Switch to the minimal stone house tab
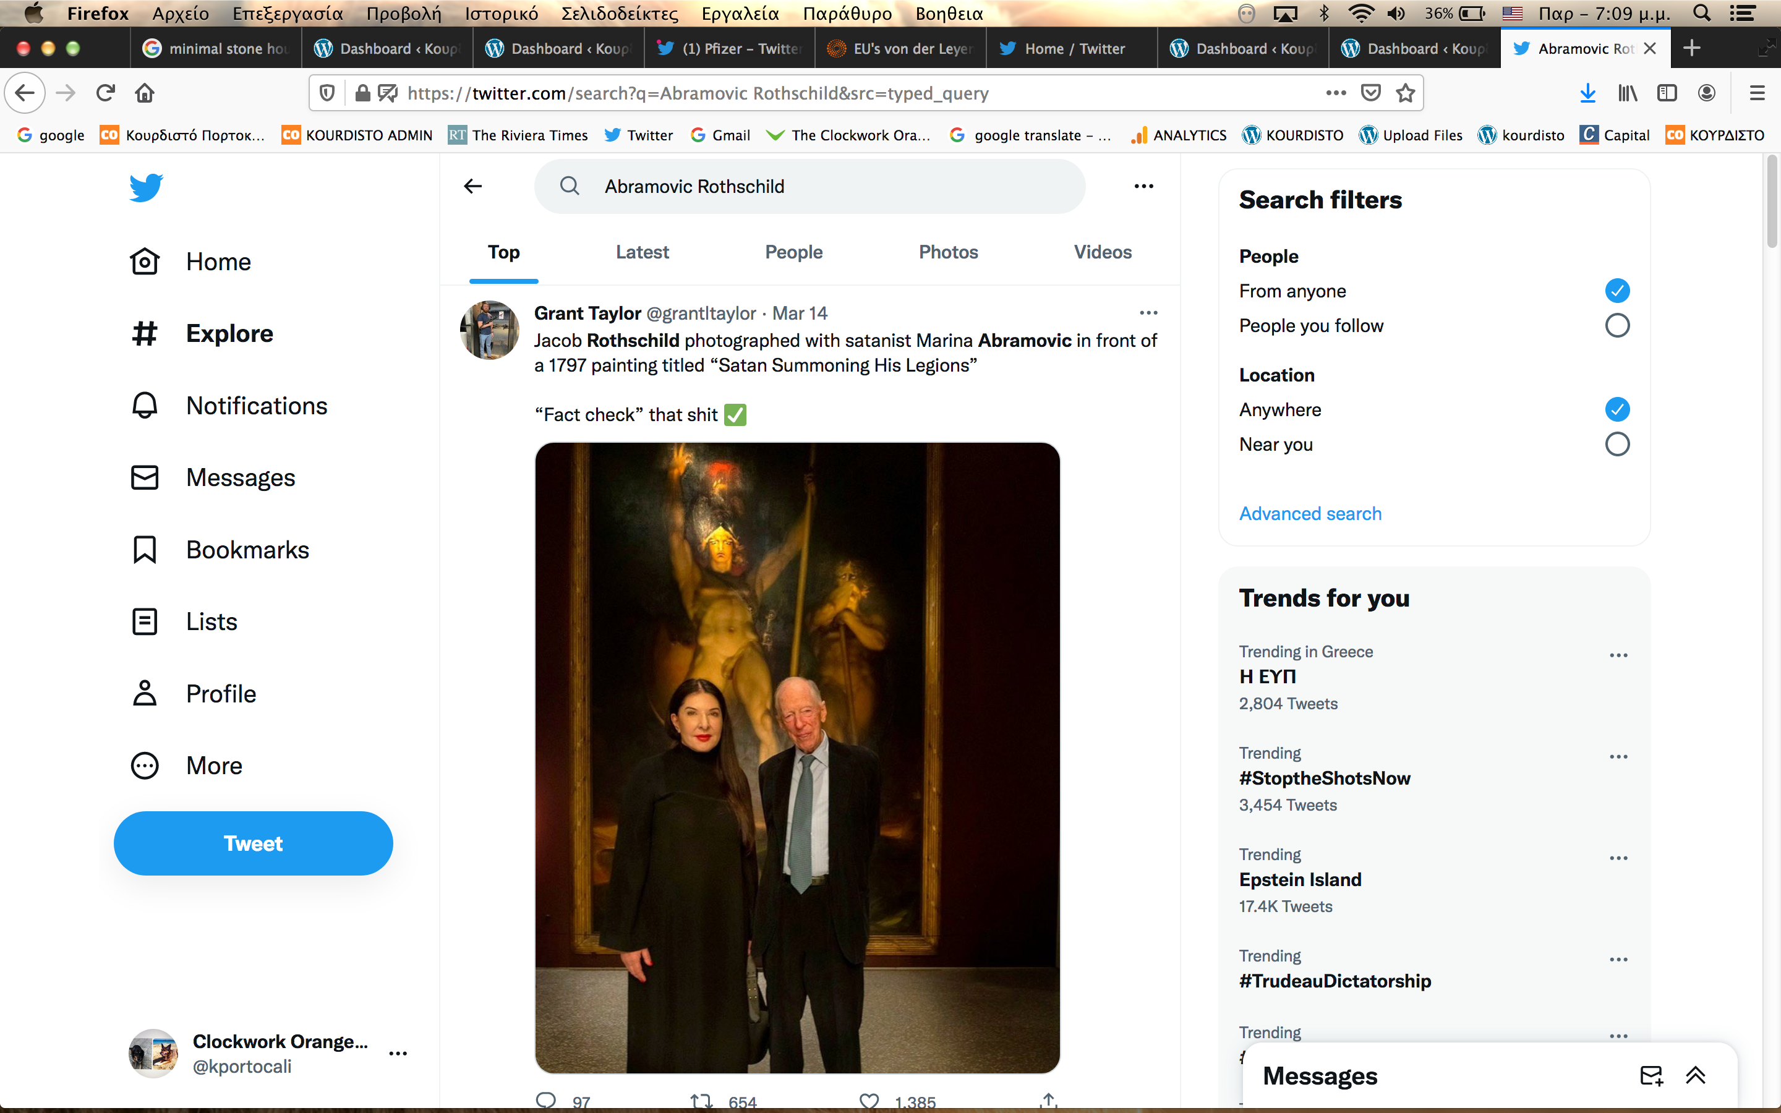The width and height of the screenshot is (1781, 1113). click(216, 49)
